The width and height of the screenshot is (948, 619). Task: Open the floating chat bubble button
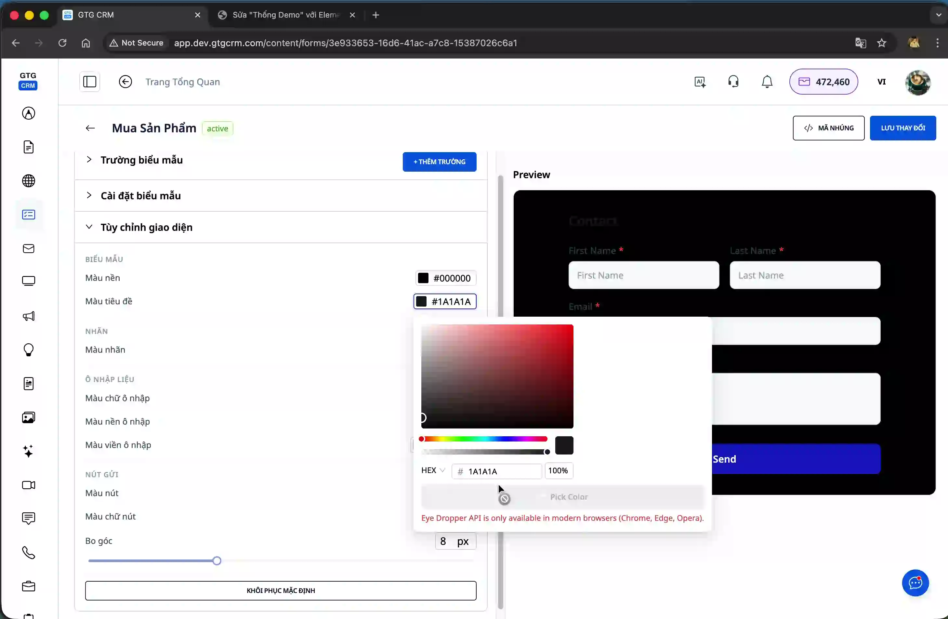coord(915,583)
